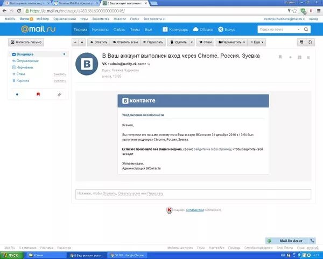Click очистить next to Корзина
The height and width of the screenshot is (259, 323).
(x=60, y=81)
